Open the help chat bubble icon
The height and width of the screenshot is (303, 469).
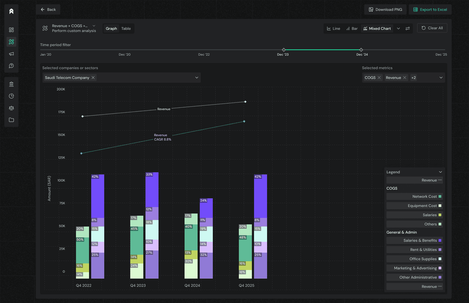11,66
